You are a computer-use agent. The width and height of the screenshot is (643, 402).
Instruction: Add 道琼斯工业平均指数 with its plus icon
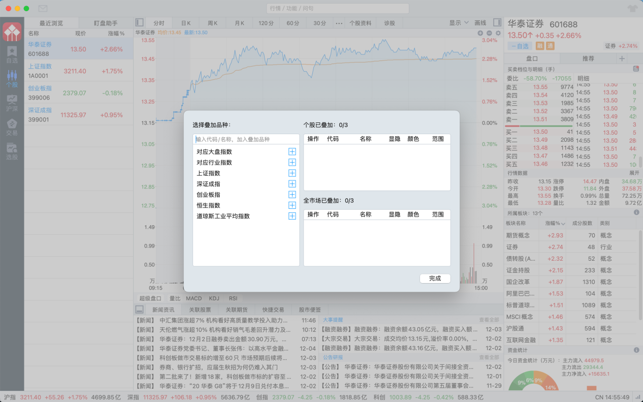tap(292, 215)
